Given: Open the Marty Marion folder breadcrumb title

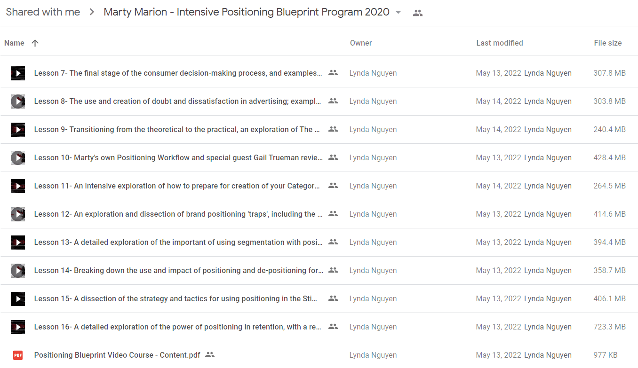Looking at the screenshot, I should click(x=247, y=12).
